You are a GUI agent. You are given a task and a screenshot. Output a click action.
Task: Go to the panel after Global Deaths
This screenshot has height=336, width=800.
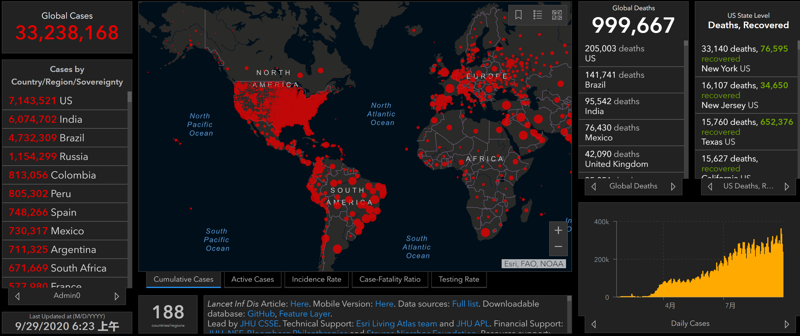[673, 186]
